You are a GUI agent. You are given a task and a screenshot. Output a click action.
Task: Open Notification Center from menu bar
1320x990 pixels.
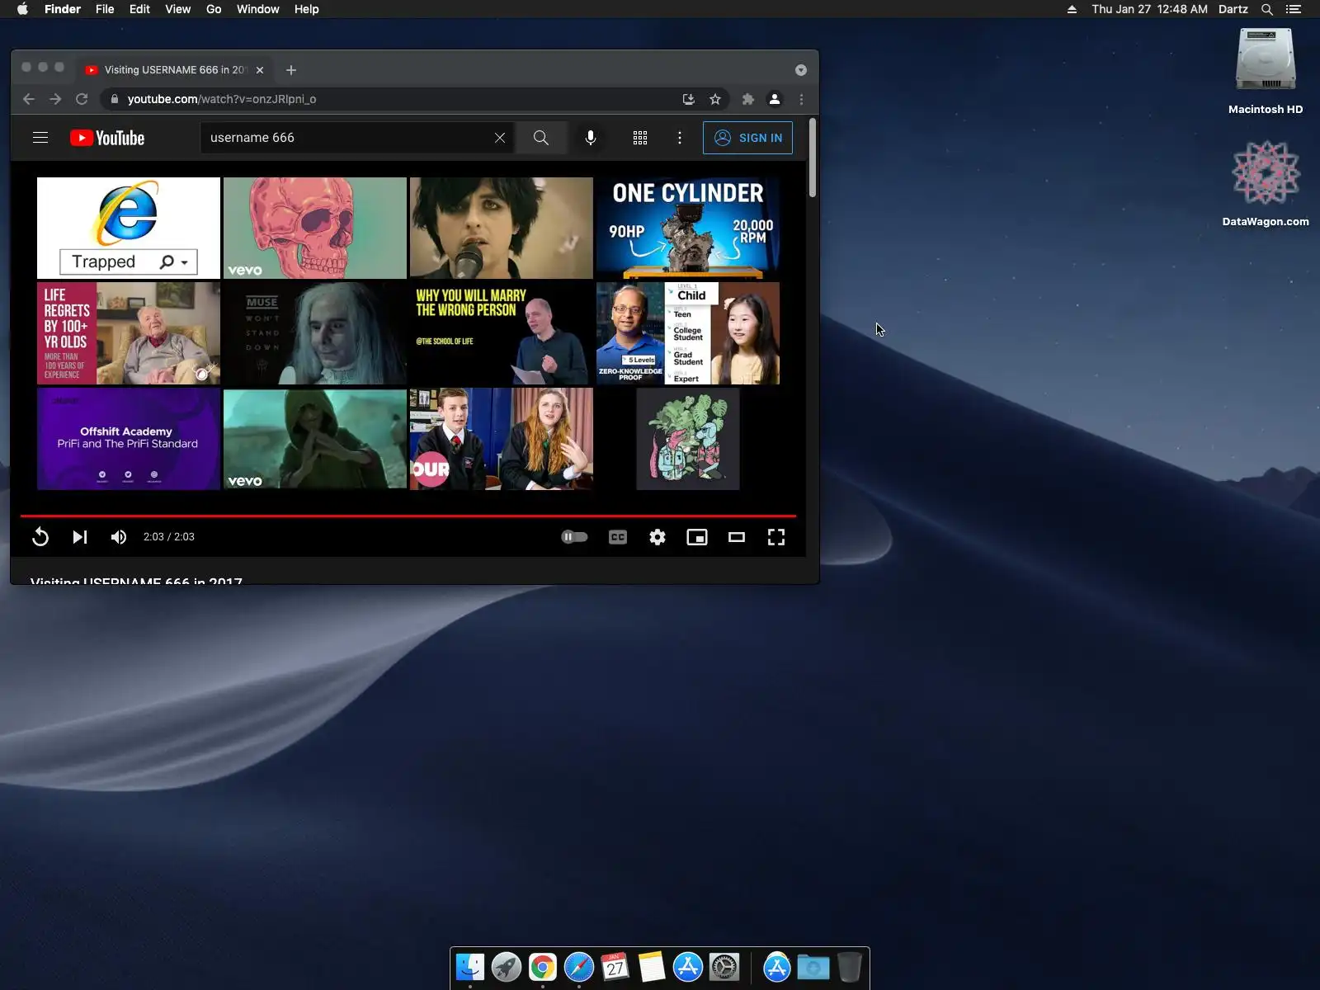(1294, 9)
